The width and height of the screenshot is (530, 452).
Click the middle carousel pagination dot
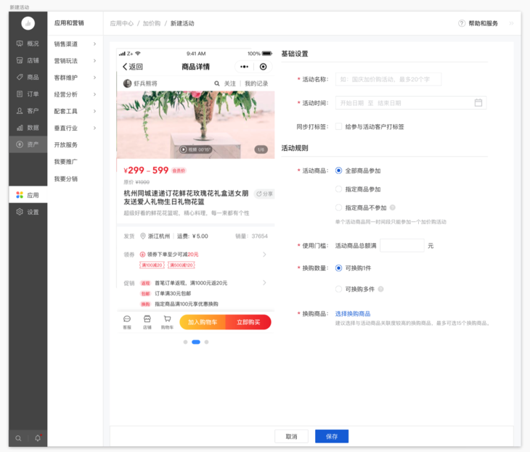tap(196, 342)
